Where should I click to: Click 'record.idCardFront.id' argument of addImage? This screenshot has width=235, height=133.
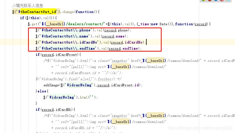(x=118, y=85)
